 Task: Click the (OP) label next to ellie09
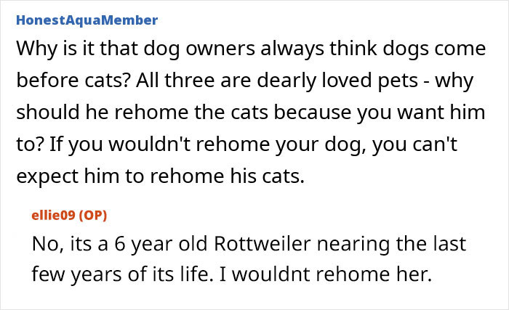pos(92,216)
